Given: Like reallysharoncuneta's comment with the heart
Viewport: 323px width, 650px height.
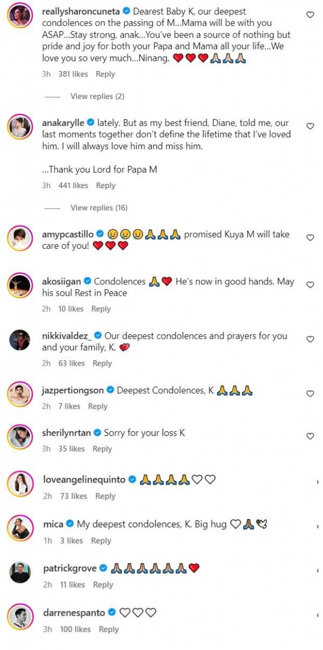Looking at the screenshot, I should point(310,15).
